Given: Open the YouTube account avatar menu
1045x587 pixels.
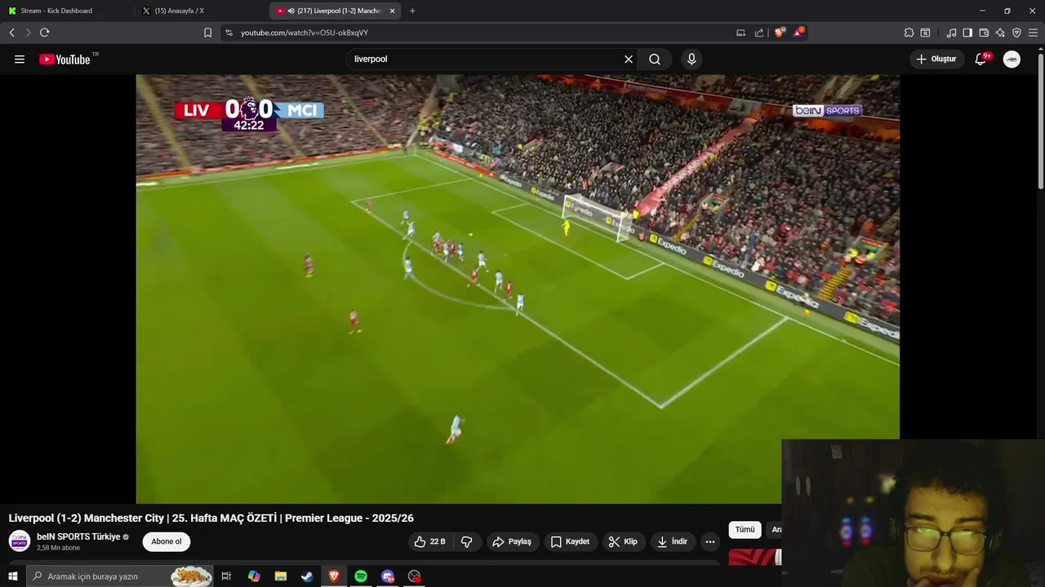Looking at the screenshot, I should pyautogui.click(x=1012, y=59).
